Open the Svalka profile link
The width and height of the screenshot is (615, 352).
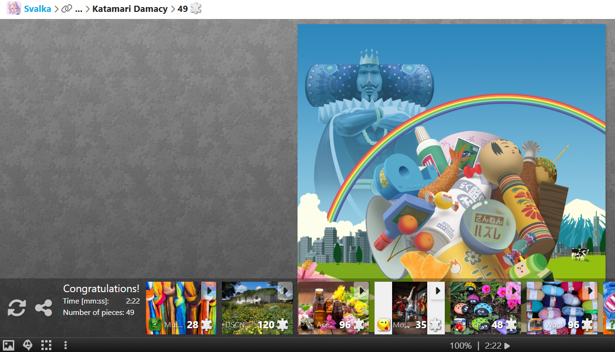pos(38,9)
